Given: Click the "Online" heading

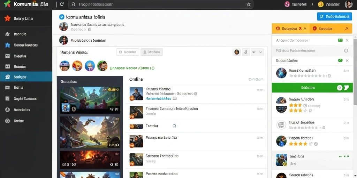Looking at the screenshot, I should click(x=136, y=79).
